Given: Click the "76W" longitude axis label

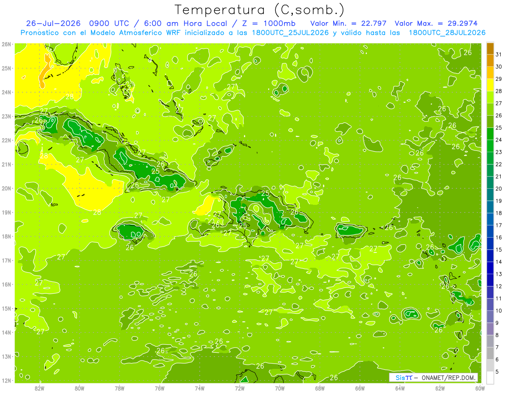Looking at the screenshot, I should coord(159,388).
